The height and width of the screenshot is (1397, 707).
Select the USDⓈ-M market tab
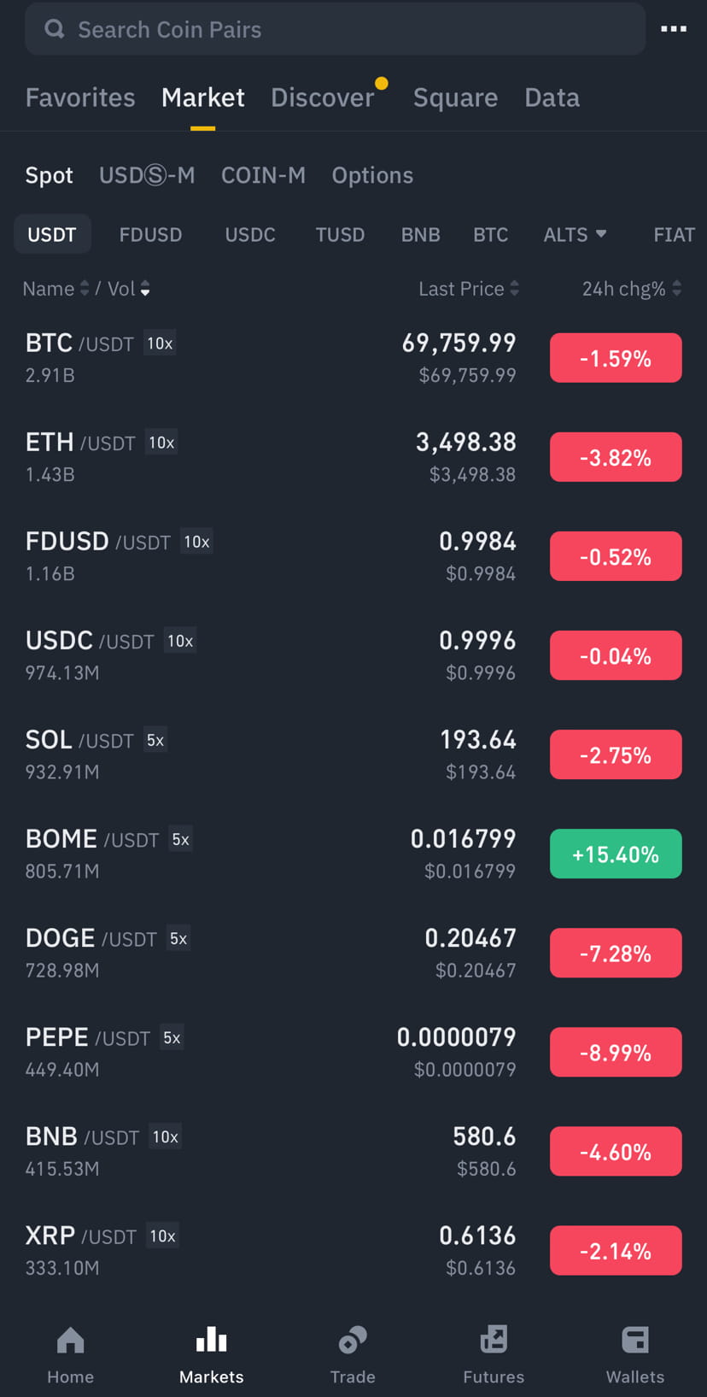click(147, 175)
